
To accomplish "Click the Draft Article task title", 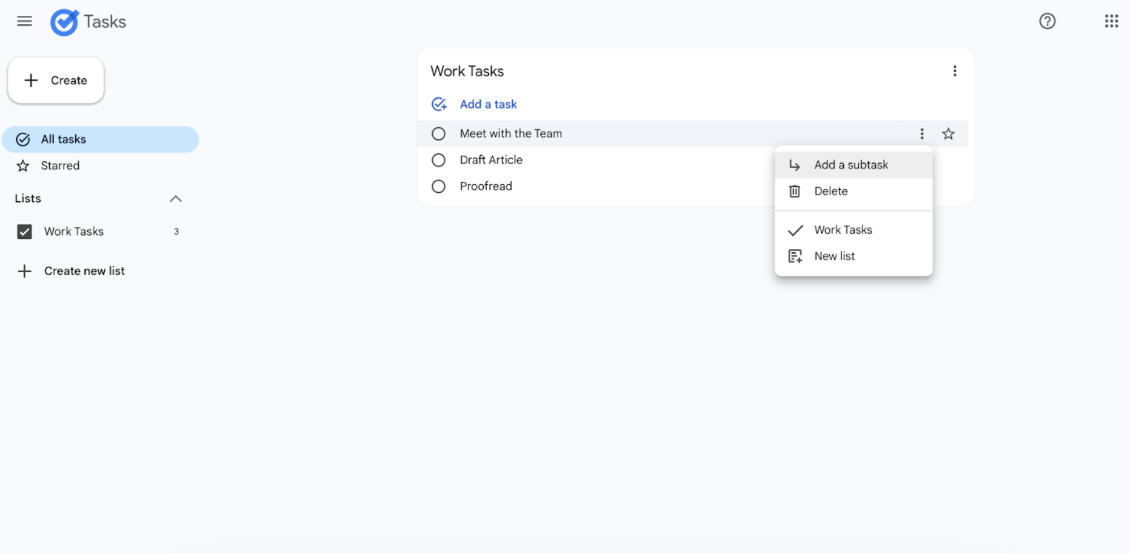I will [x=491, y=160].
